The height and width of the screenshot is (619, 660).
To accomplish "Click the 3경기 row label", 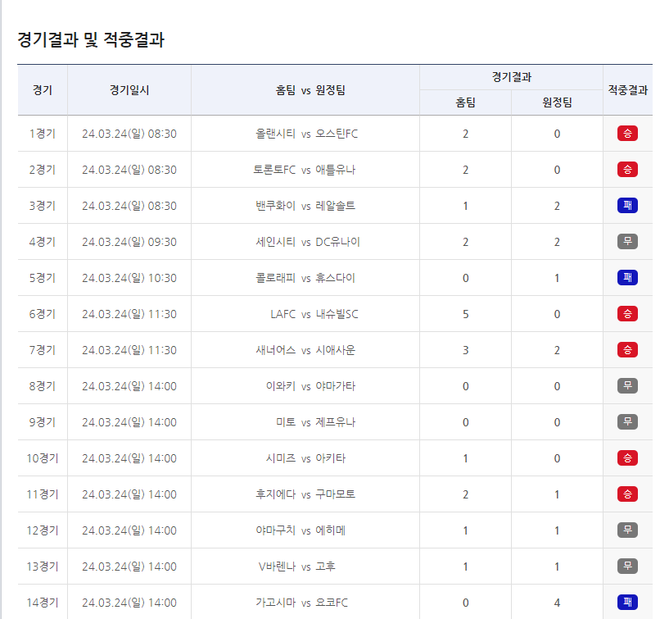I will 43,206.
